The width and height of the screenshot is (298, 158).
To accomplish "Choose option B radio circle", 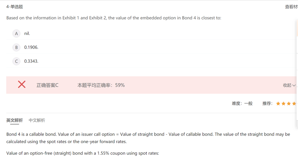I will click(x=16, y=47).
